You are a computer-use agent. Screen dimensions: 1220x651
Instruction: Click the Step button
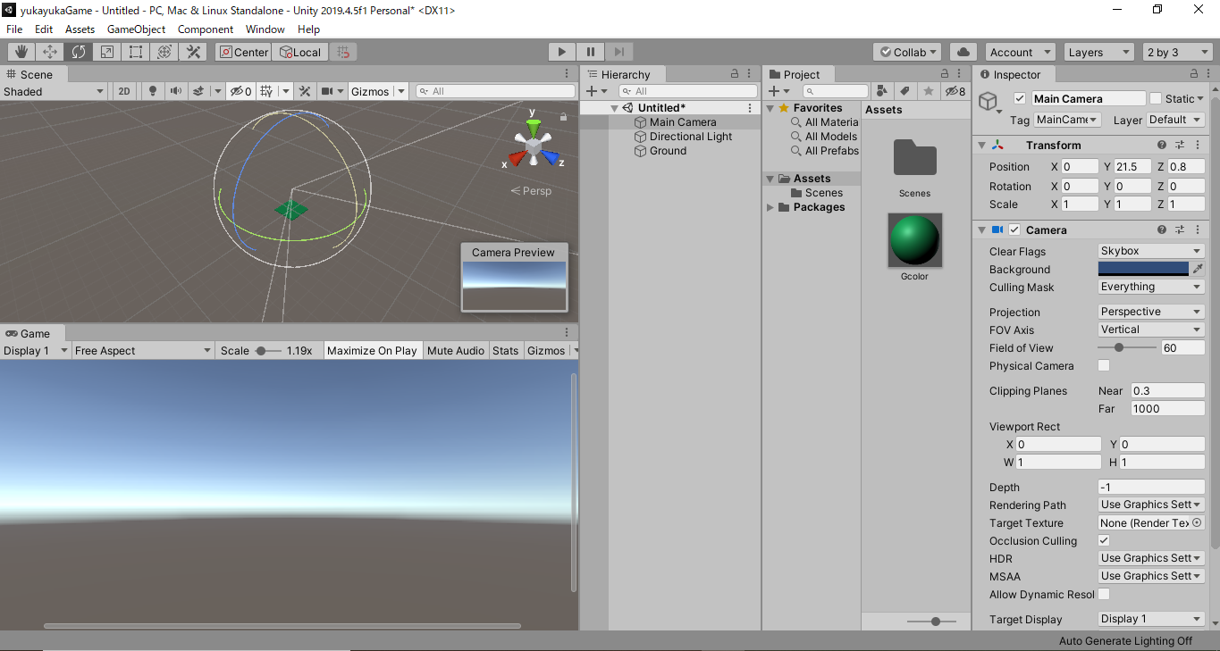tap(620, 52)
